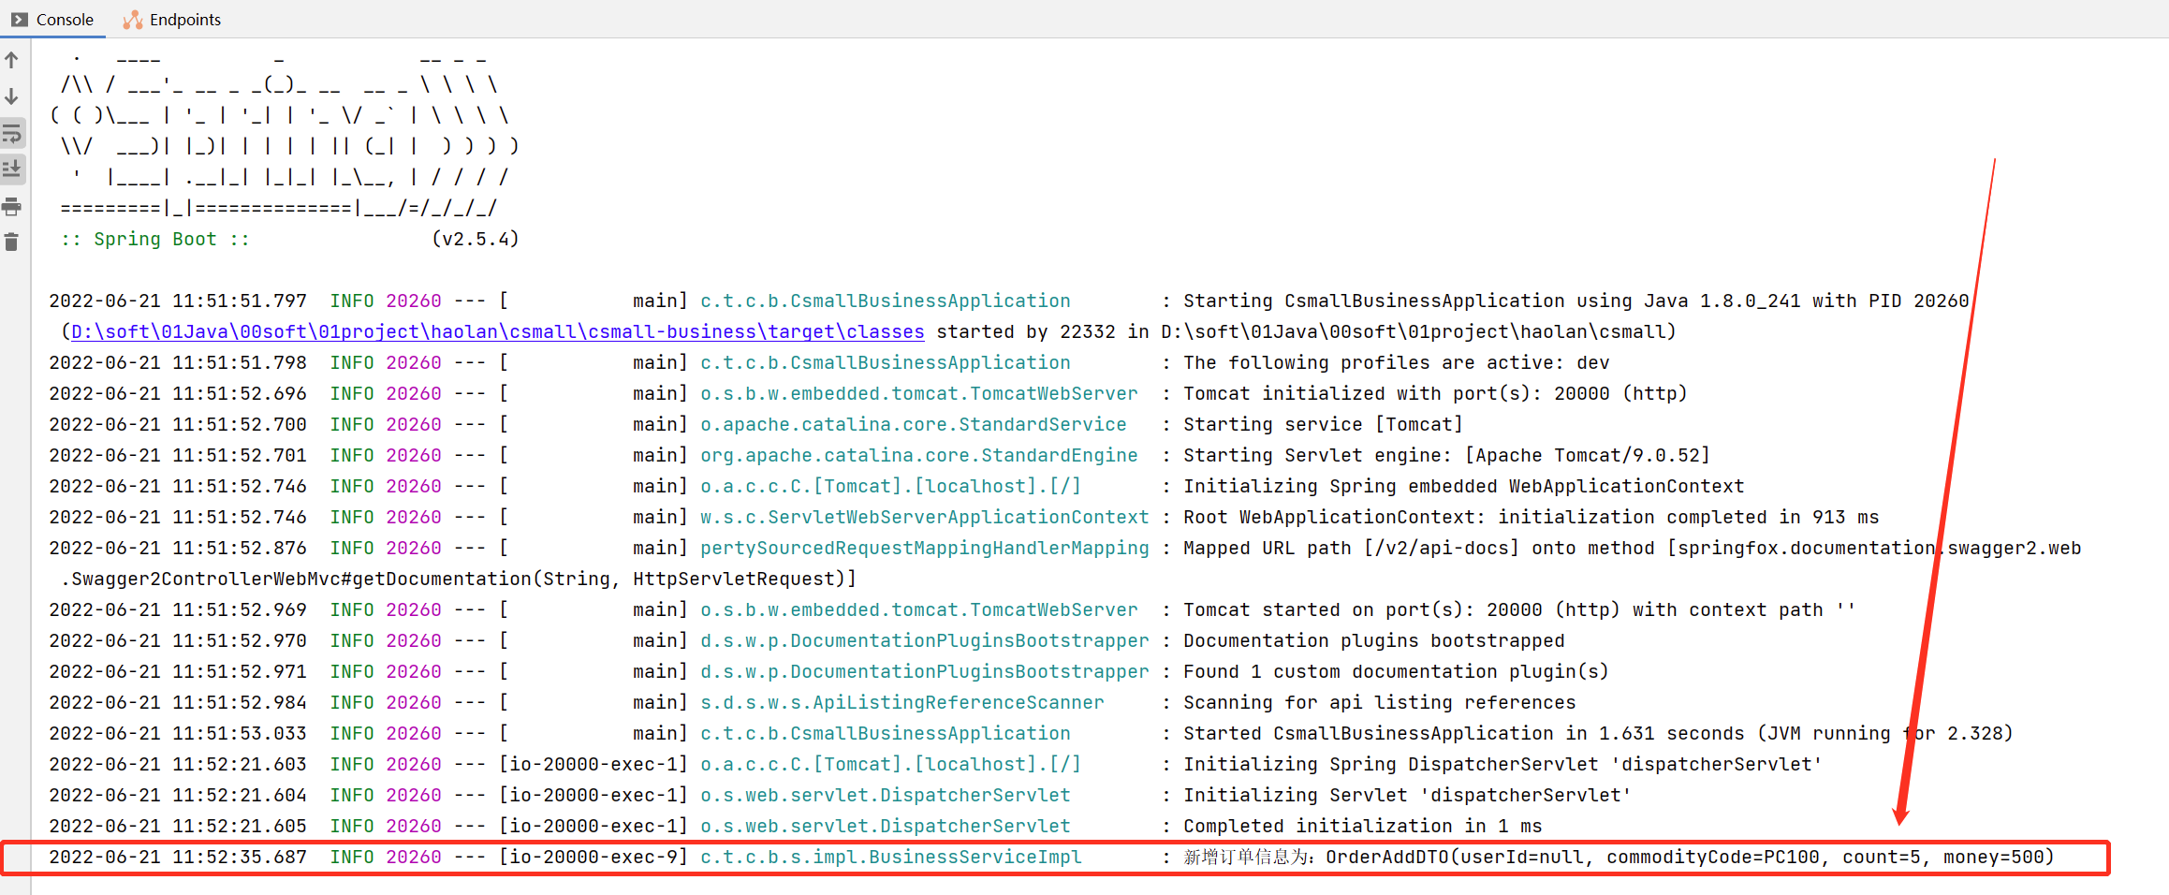Image resolution: width=2169 pixels, height=895 pixels.
Task: Click the Clear All trash icon
Action: coord(12,242)
